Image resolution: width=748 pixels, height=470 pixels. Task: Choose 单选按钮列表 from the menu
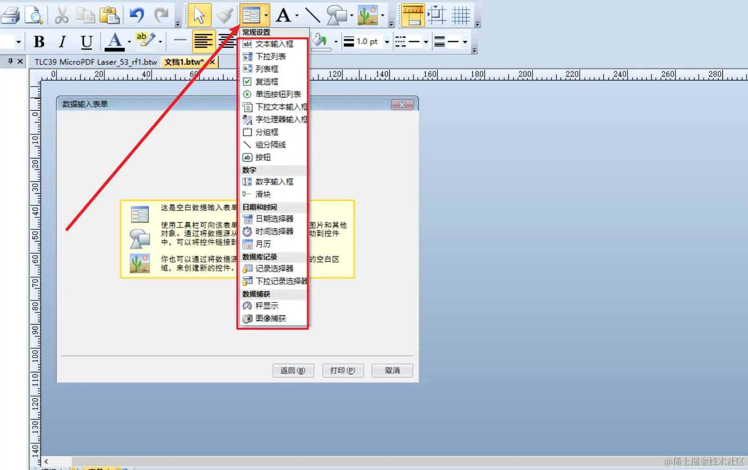[273, 95]
